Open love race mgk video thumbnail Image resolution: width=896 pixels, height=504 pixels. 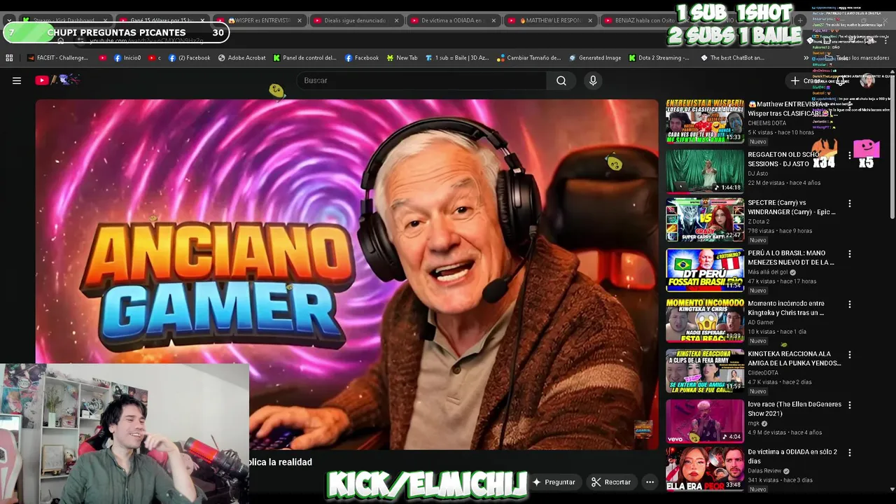coord(705,421)
